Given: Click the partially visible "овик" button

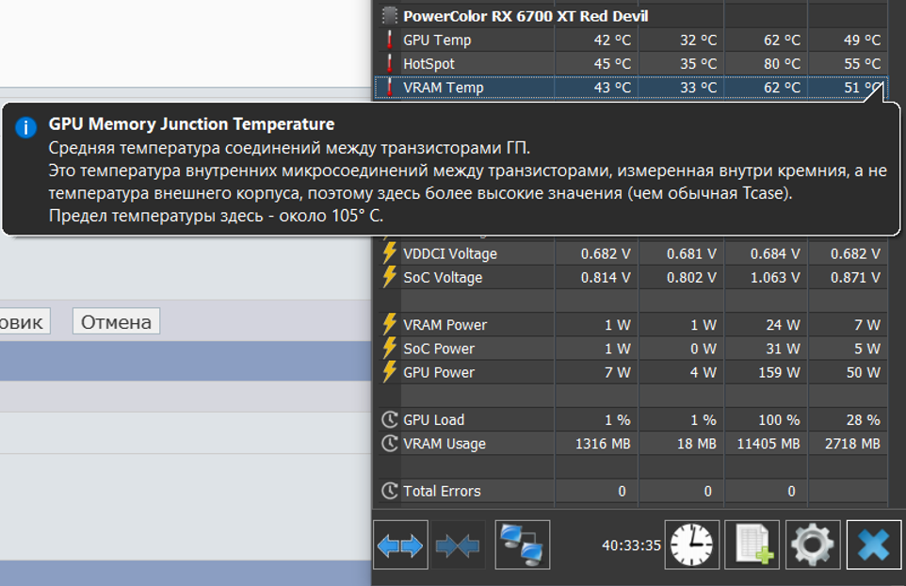Looking at the screenshot, I should tap(24, 322).
